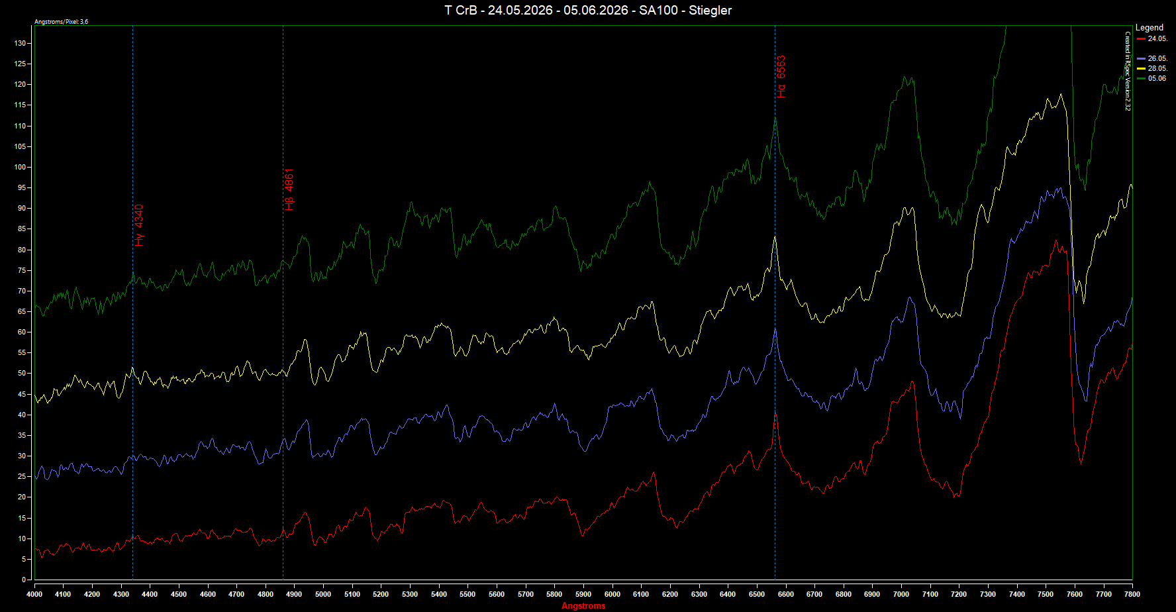Screen dimensions: 1176x612
Task: Click x-axis tick '6200'
Action: point(670,594)
